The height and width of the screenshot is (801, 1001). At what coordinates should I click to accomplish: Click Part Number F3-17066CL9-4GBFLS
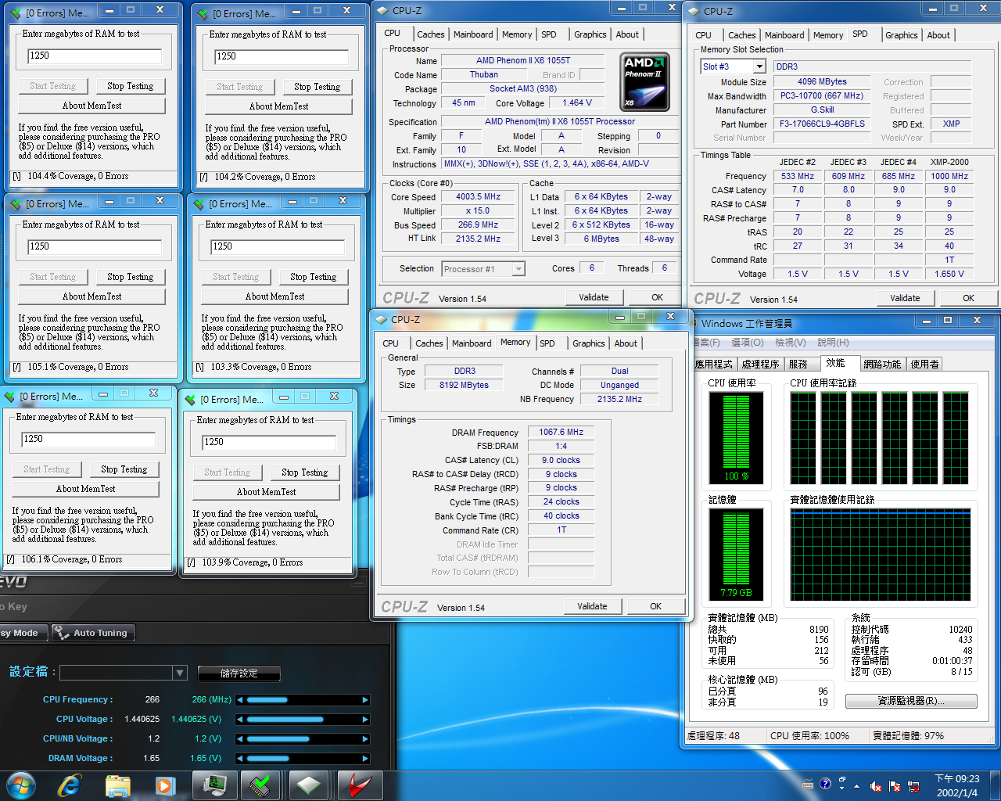822,124
